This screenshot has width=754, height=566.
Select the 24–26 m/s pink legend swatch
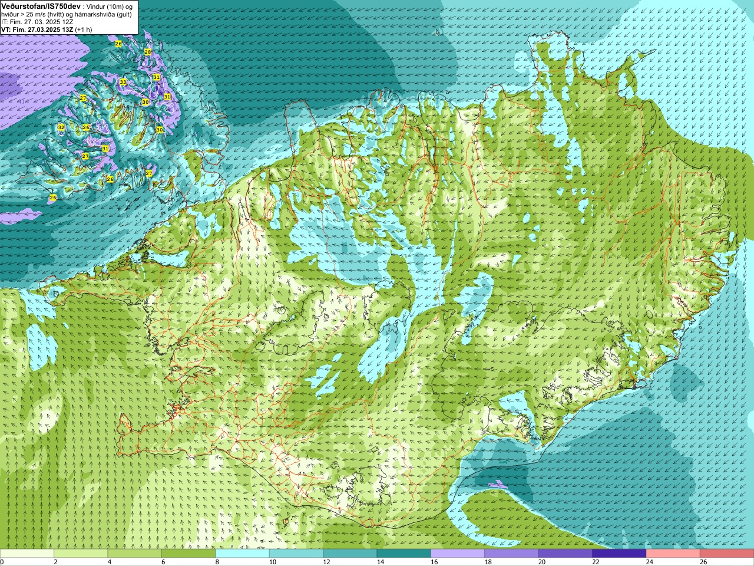pos(673,554)
